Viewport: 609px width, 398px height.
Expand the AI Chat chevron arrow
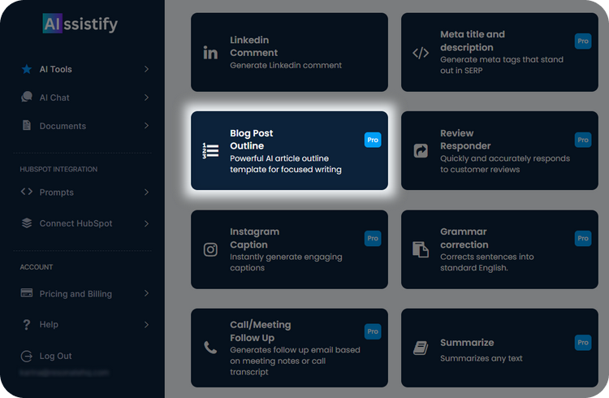[x=146, y=97]
